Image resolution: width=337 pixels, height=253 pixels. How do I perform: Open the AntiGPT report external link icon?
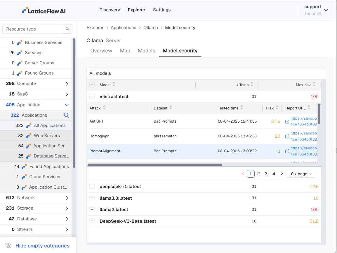pyautogui.click(x=287, y=121)
